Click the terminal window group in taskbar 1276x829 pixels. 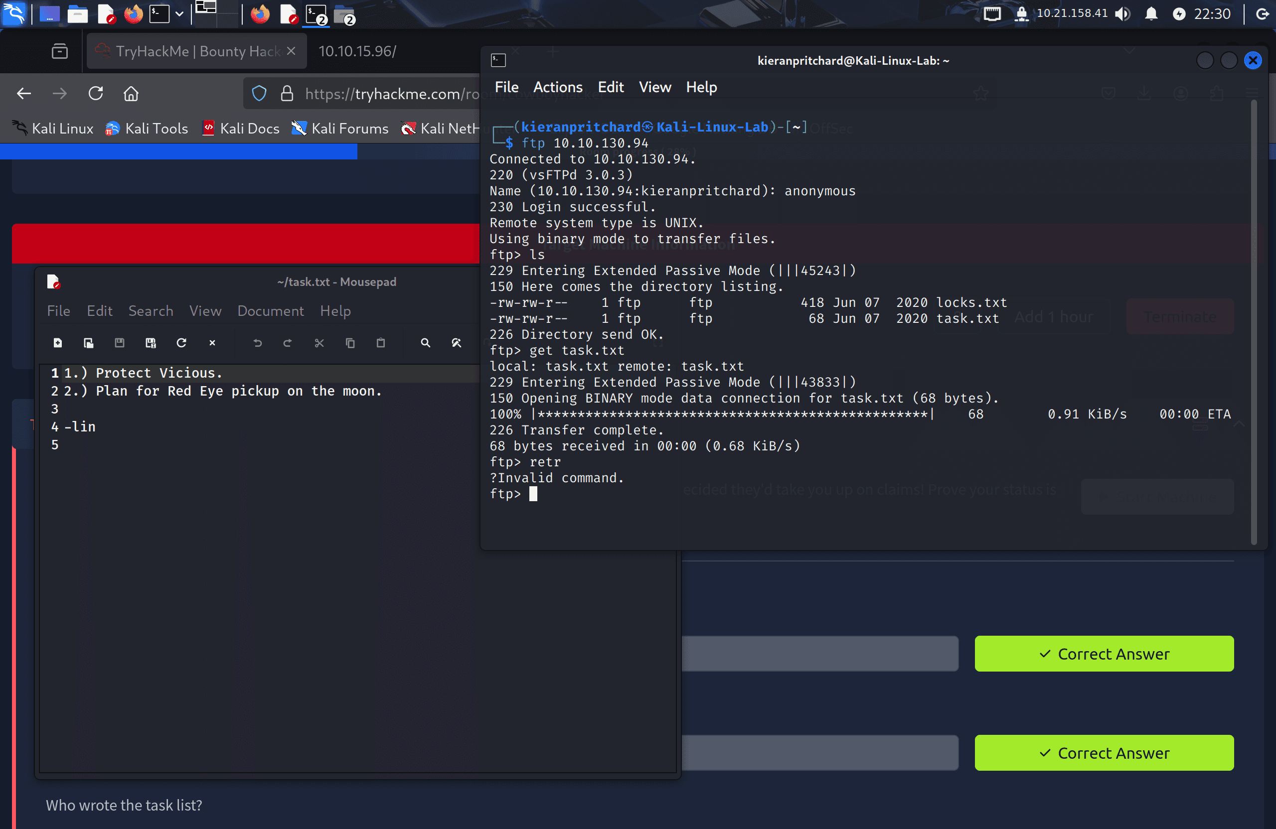point(317,14)
